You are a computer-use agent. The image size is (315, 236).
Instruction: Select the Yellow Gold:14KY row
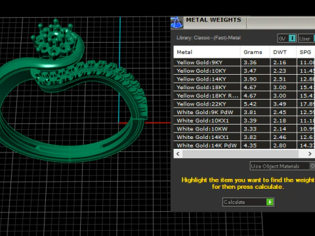(x=244, y=79)
